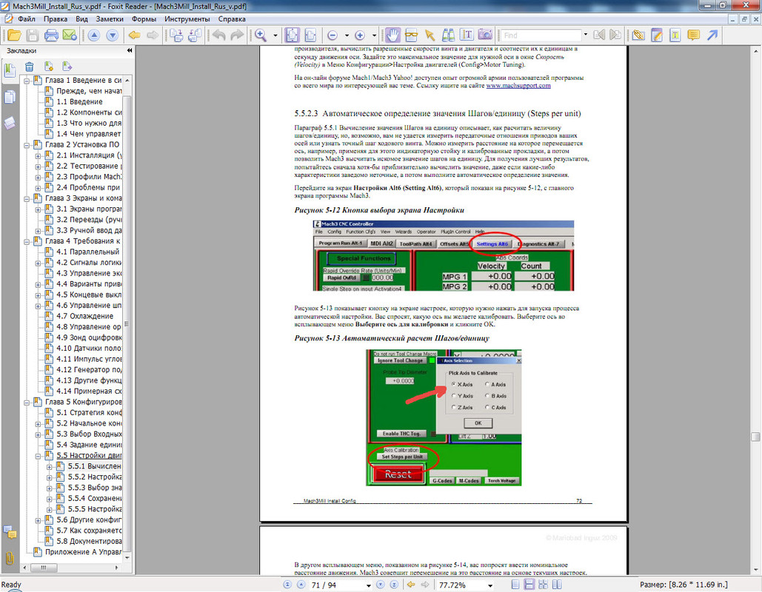The image size is (762, 592).
Task: Go to previous page with up-arrow toolbar icon
Action: point(94,36)
